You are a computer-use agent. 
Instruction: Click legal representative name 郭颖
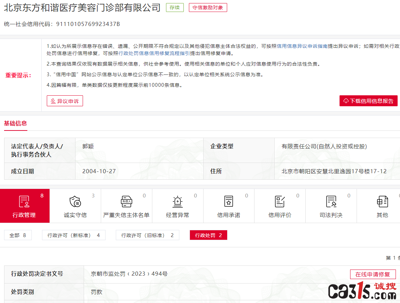(x=88, y=147)
